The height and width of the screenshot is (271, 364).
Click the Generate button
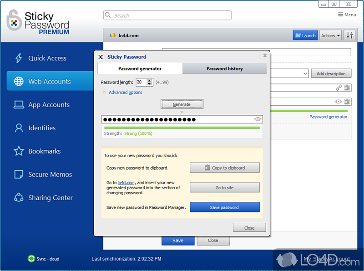[182, 104]
